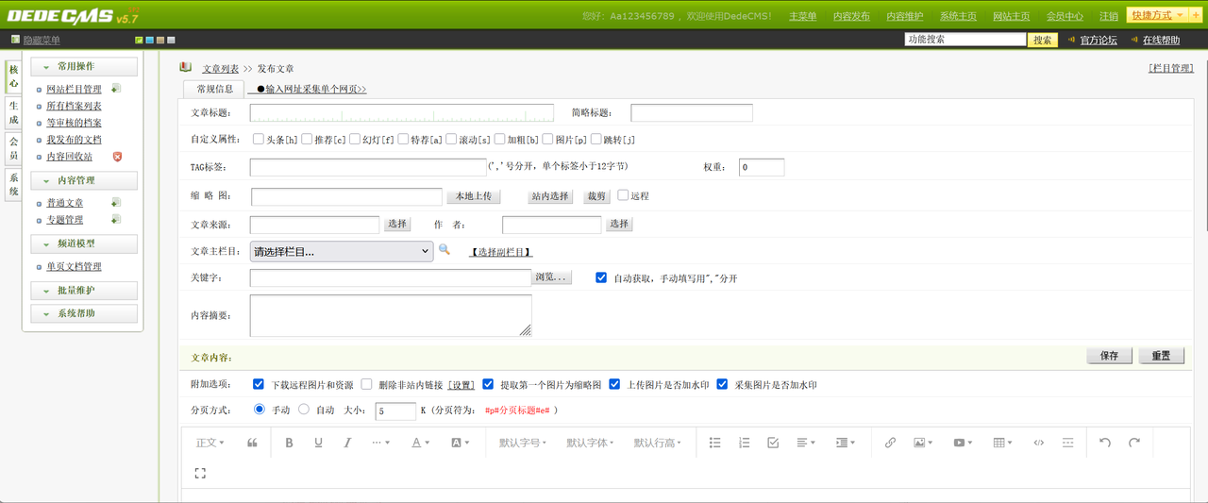
Task: Tick the 远程 thumbnail checkbox
Action: click(623, 195)
